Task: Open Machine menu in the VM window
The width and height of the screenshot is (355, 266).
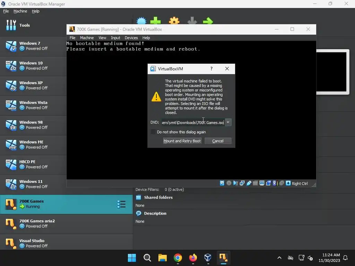Action: pos(87,38)
